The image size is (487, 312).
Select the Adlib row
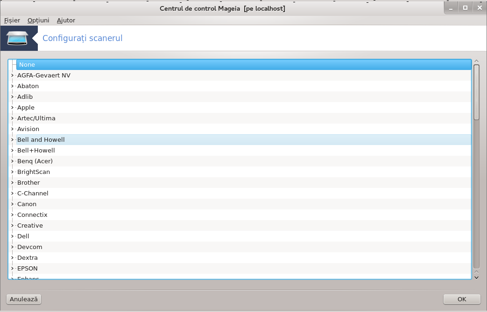click(x=244, y=97)
